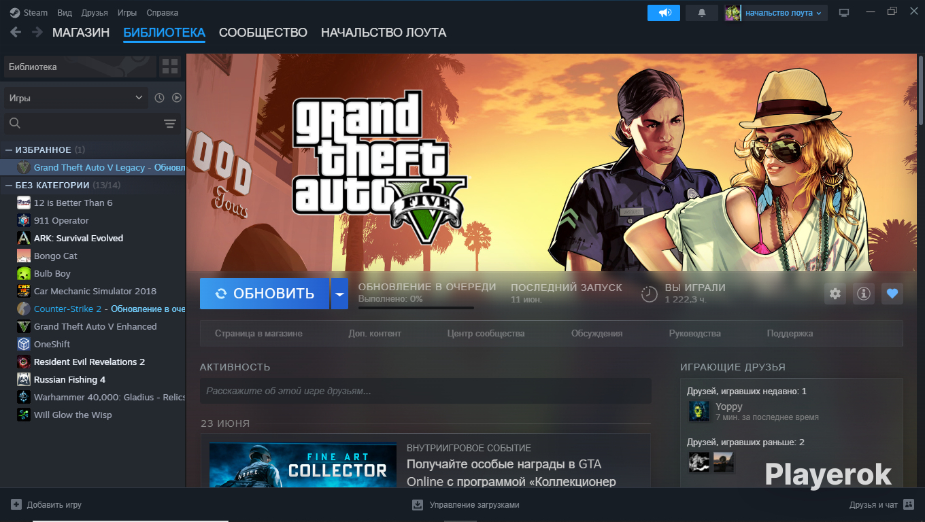Open the НАЧАЛЬСТВО ЛОУТА profile tab
Image resolution: width=925 pixels, height=522 pixels.
tap(384, 33)
